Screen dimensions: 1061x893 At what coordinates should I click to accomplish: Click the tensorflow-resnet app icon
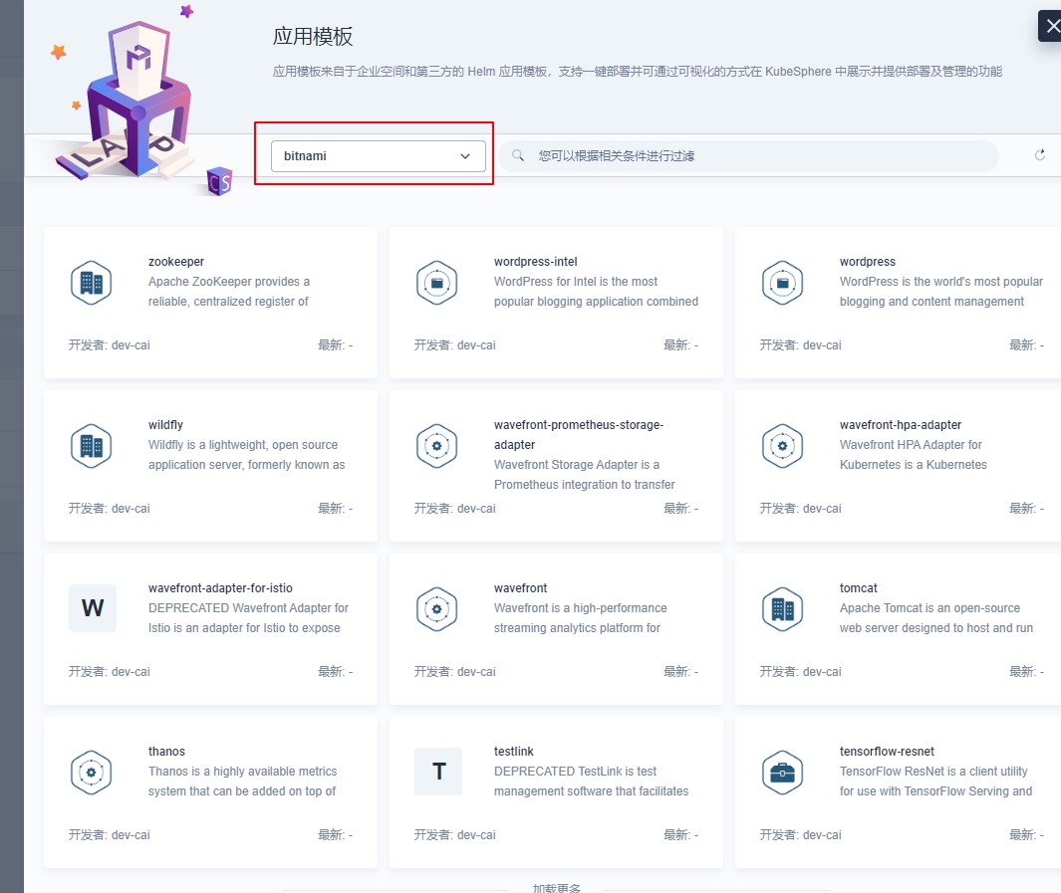pyautogui.click(x=783, y=773)
